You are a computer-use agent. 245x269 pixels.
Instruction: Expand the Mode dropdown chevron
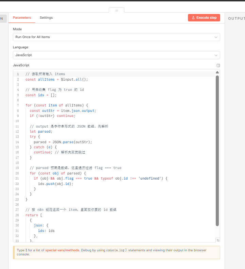coord(216,37)
